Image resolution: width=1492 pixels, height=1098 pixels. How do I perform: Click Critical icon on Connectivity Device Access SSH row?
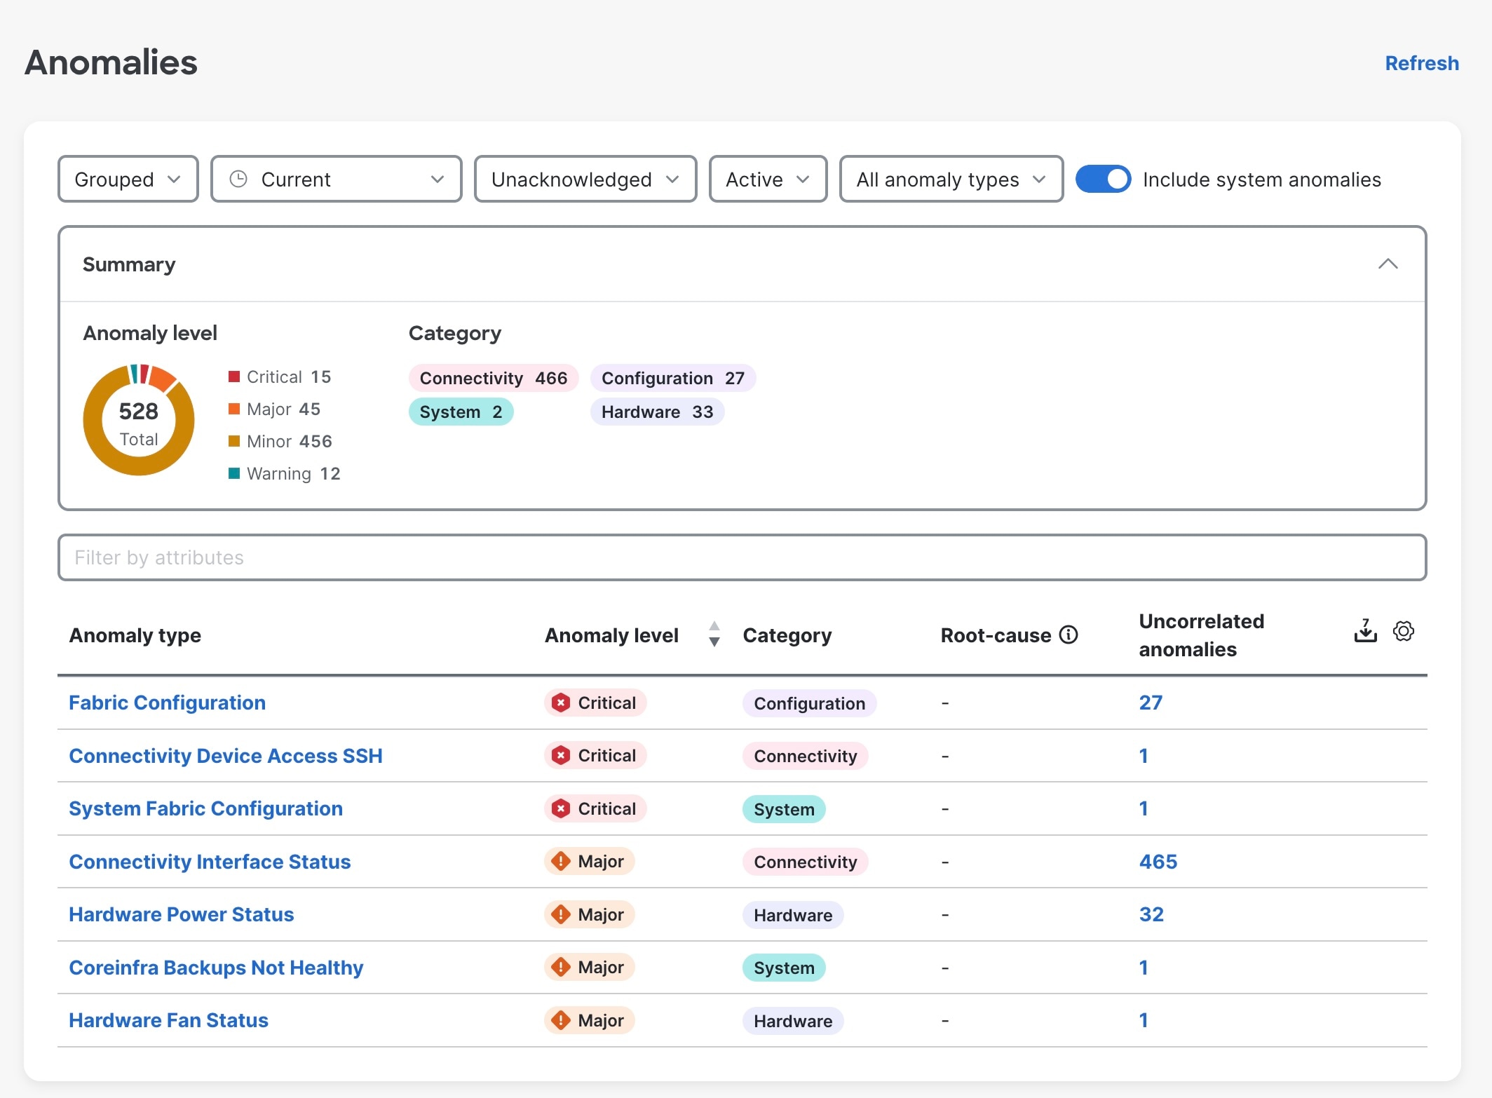(560, 755)
